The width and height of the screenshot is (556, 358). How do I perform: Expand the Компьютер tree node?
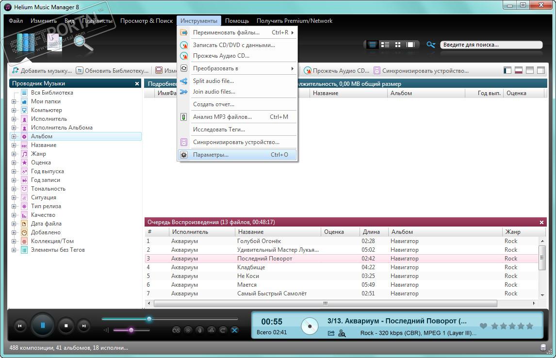pos(14,110)
